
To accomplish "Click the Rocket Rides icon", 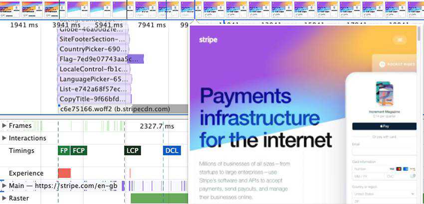I will pyautogui.click(x=383, y=65).
